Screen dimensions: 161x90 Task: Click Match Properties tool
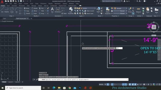pos(108,10)
